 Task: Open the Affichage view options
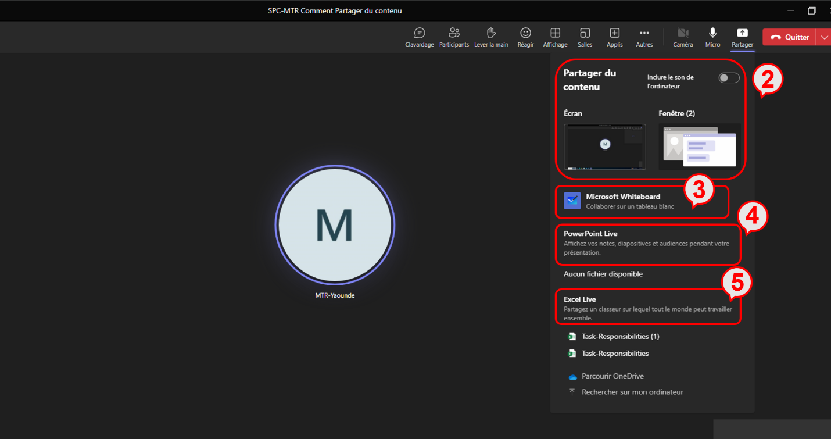coord(555,37)
